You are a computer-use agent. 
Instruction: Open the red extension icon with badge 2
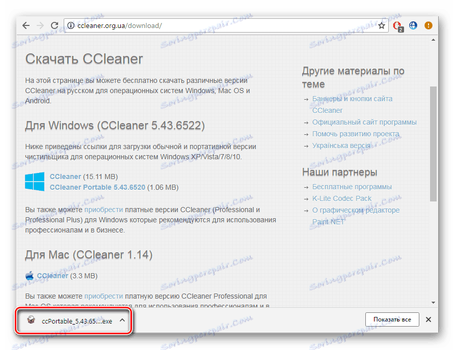coord(398,26)
